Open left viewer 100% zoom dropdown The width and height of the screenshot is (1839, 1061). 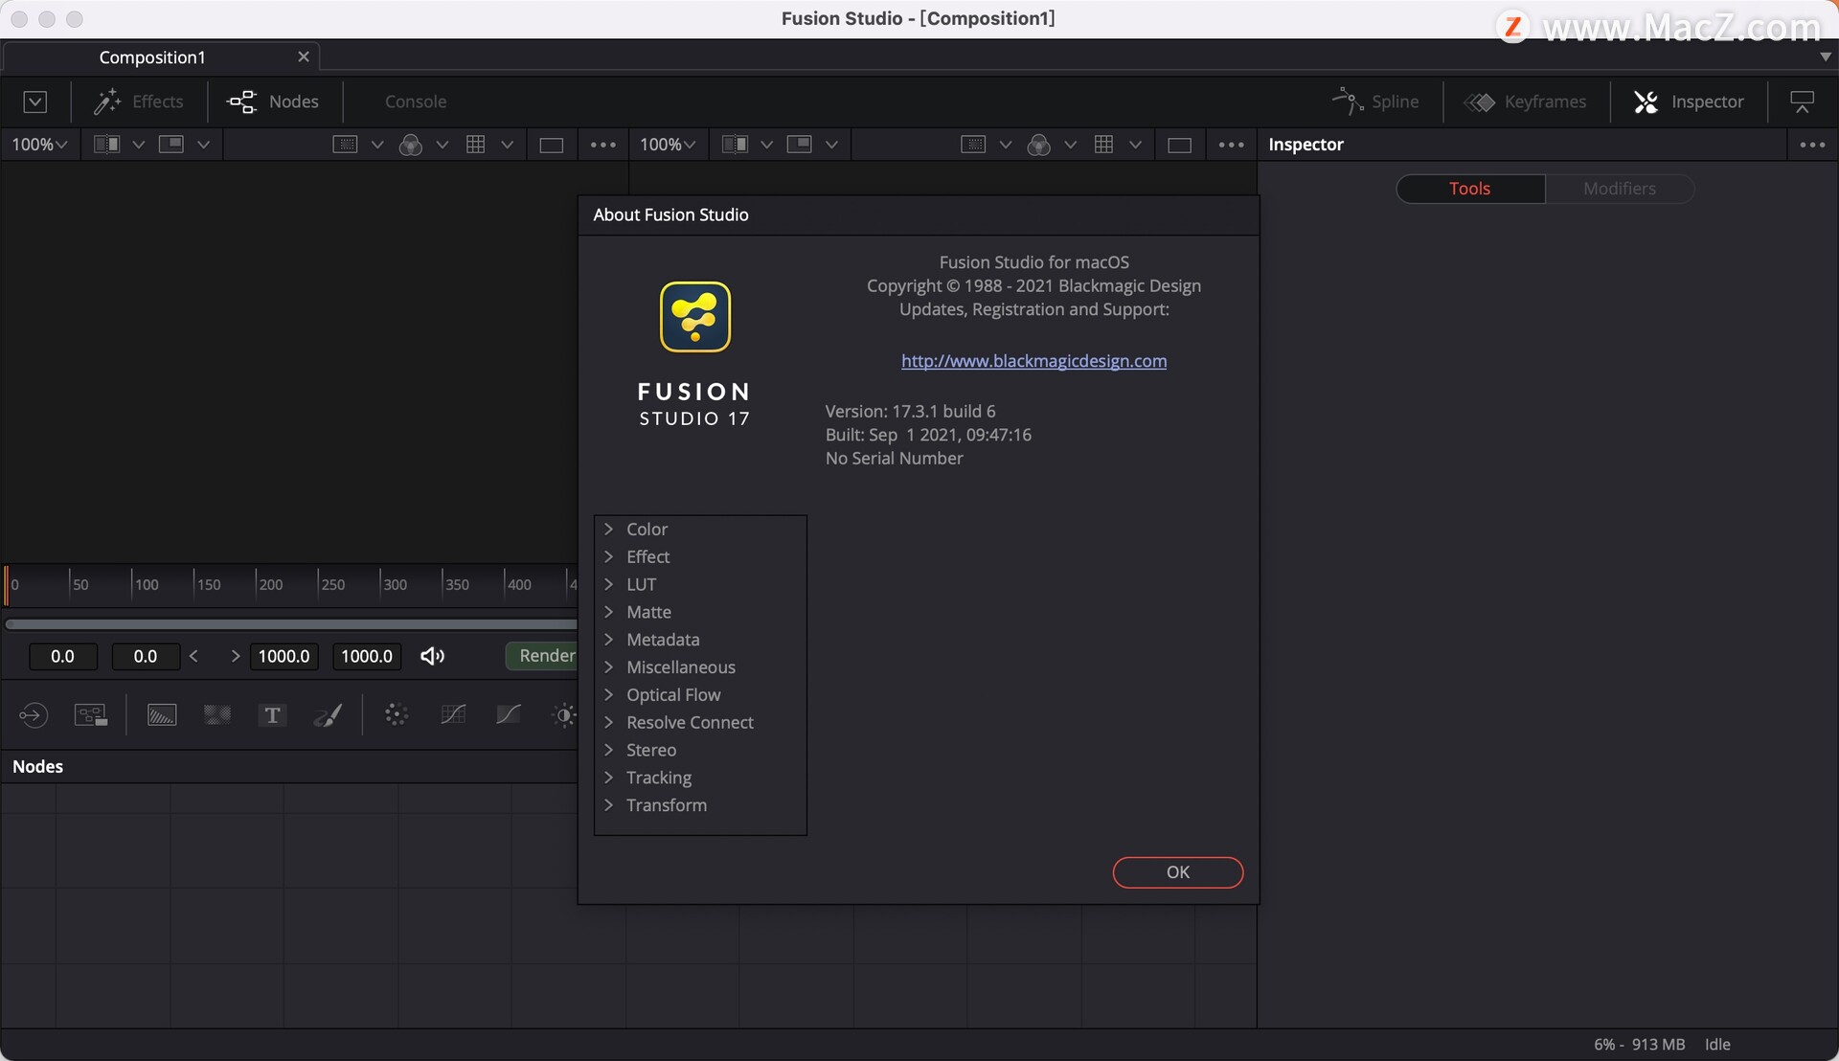pos(39,145)
